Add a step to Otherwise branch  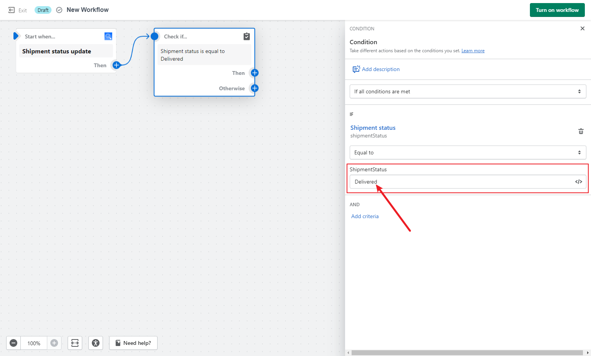pos(254,88)
